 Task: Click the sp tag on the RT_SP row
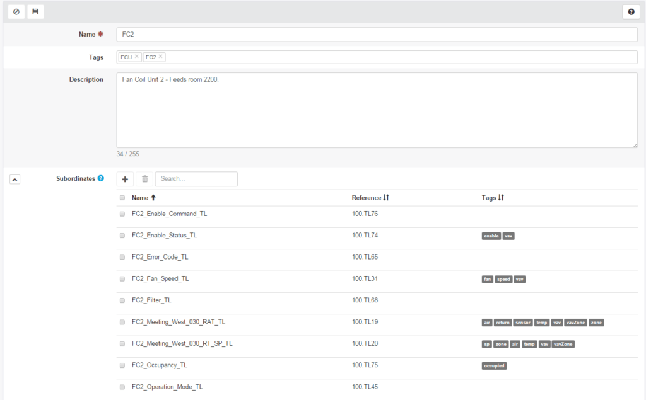[x=486, y=344]
